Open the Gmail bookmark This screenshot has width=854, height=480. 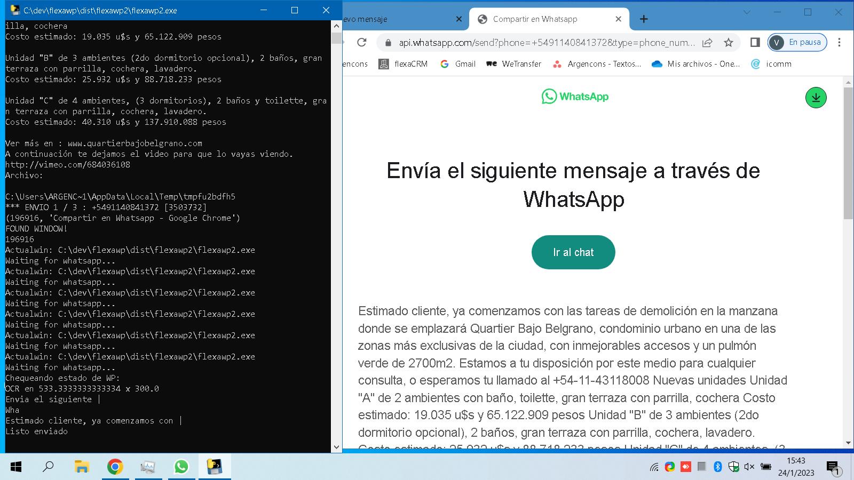click(x=458, y=64)
